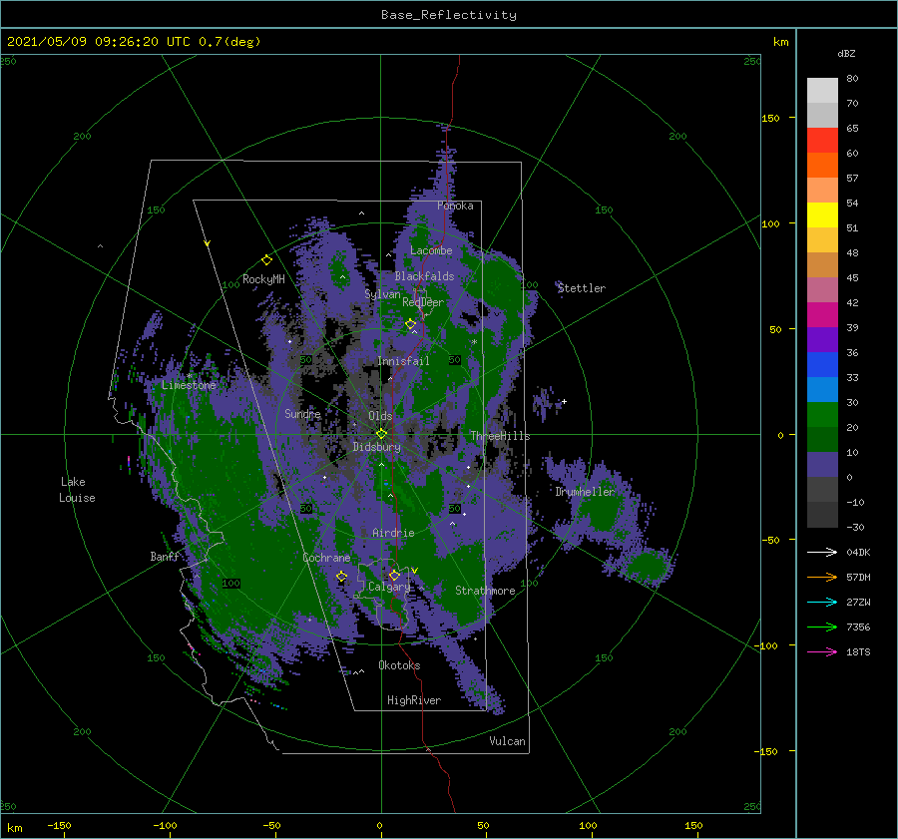Click the RedDeer city label
Image resolution: width=898 pixels, height=839 pixels.
point(423,302)
